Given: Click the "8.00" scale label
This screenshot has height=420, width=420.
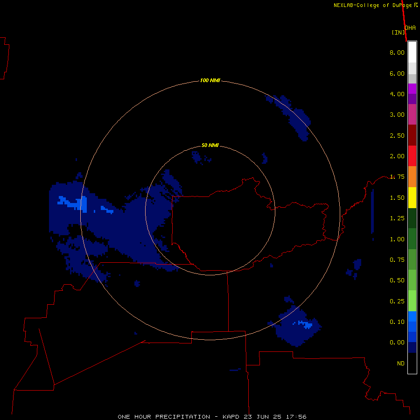Looking at the screenshot, I should [397, 52].
